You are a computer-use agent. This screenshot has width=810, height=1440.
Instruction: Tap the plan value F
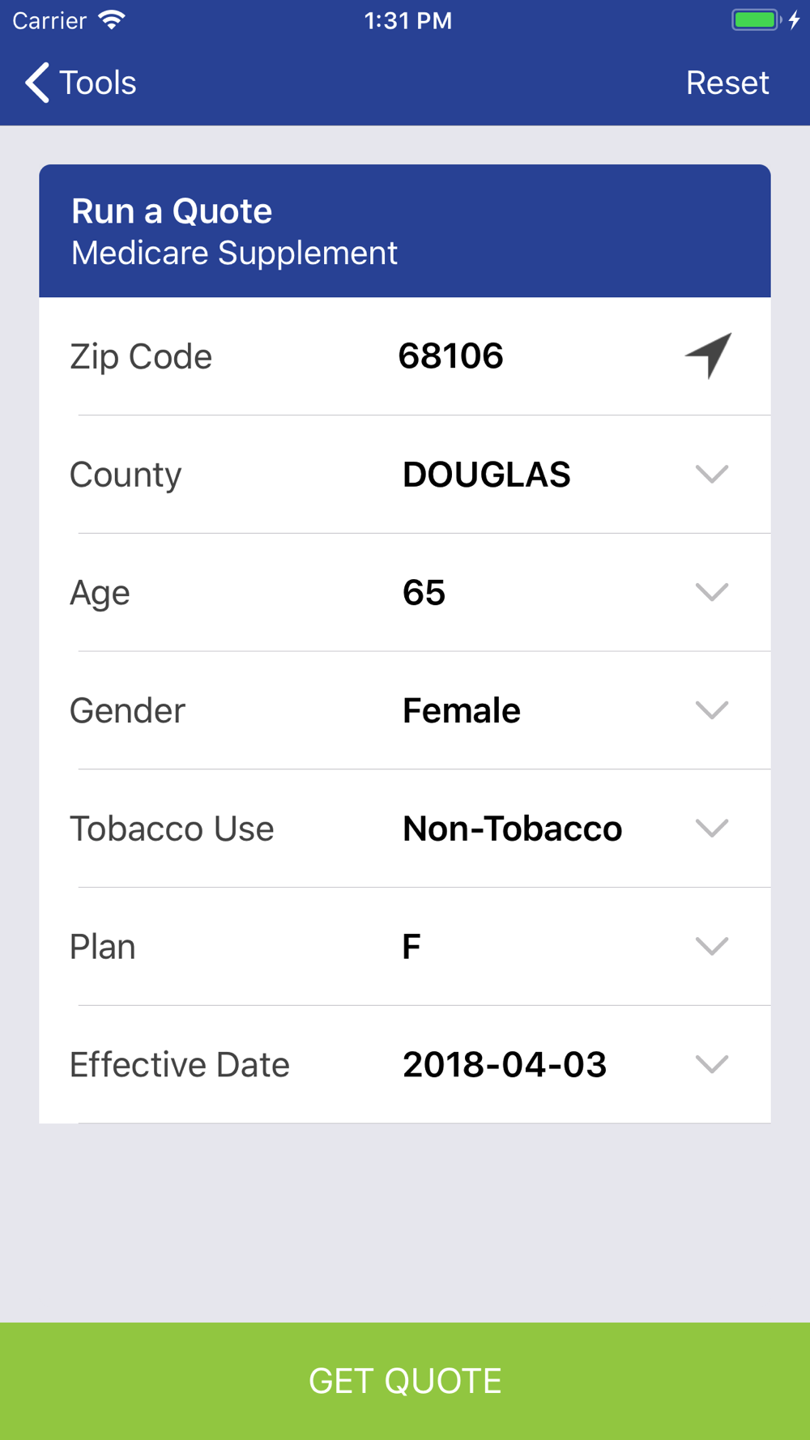pyautogui.click(x=411, y=947)
